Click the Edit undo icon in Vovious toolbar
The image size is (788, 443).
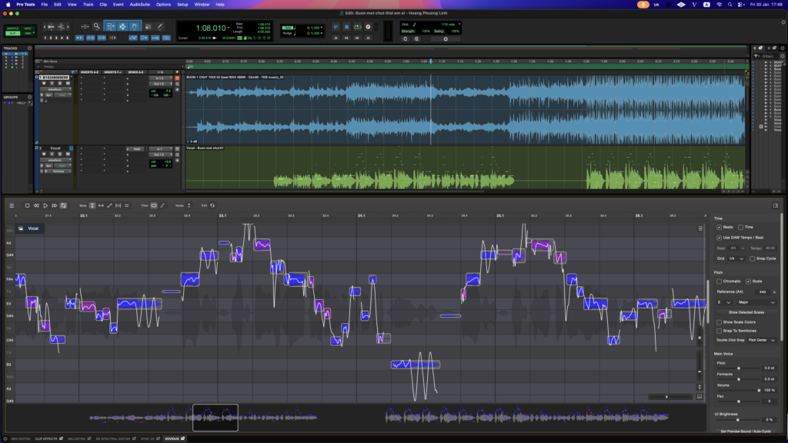tap(212, 205)
